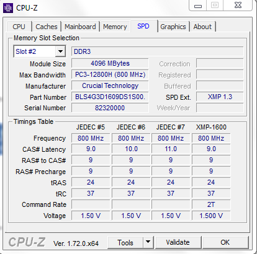Screen dimensions: 257x254
Task: Click the empty Registered field
Action: click(220, 74)
